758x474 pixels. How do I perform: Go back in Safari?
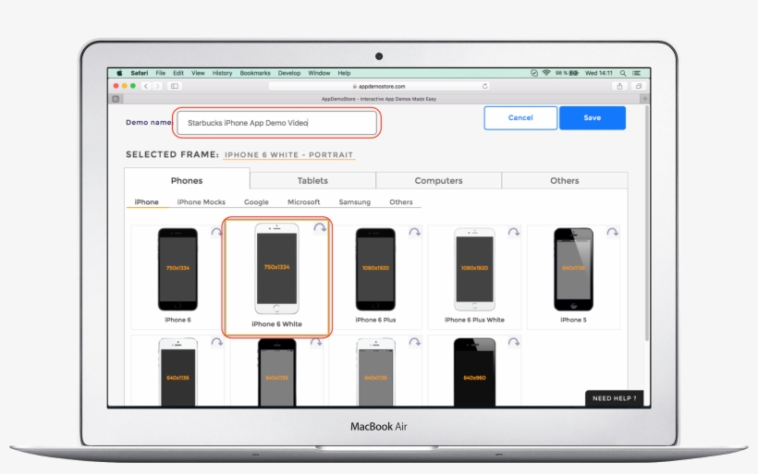point(146,86)
